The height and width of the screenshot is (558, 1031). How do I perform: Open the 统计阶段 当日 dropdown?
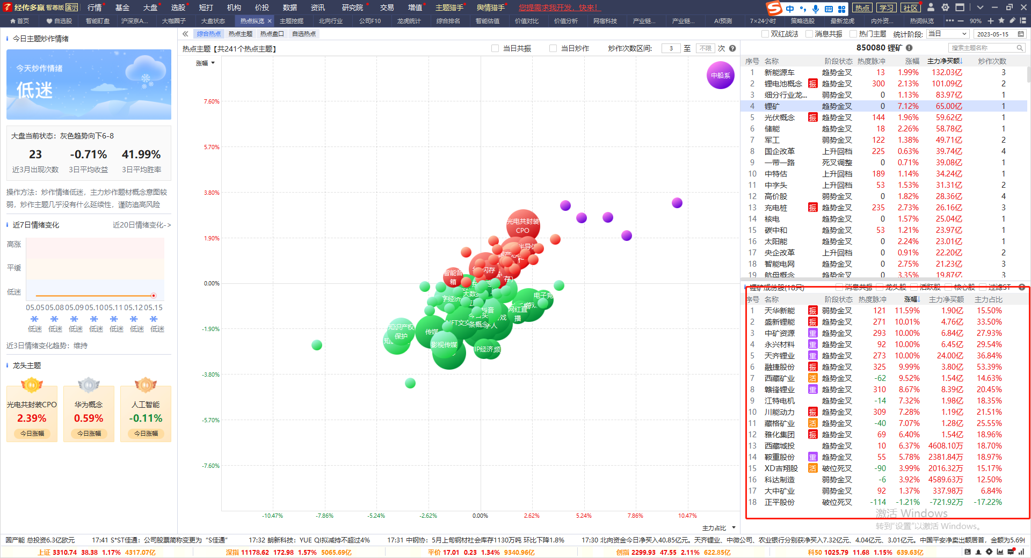(x=948, y=34)
